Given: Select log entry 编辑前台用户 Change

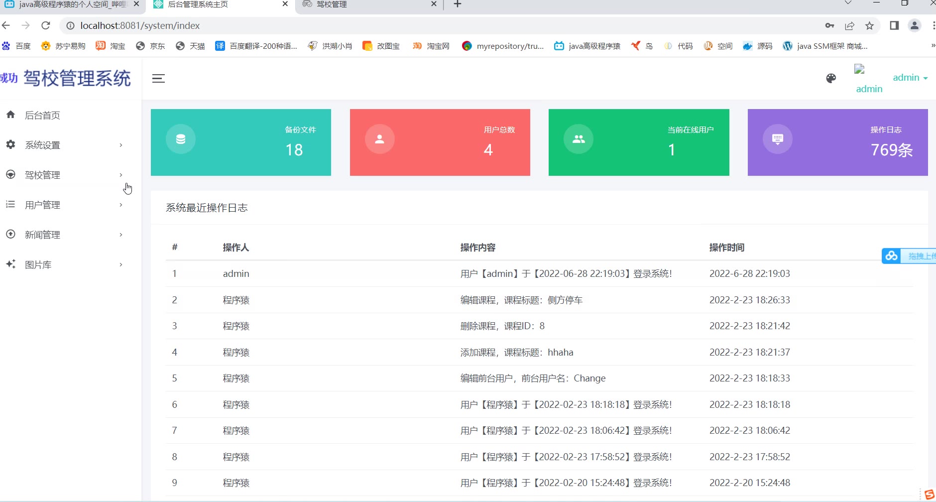Looking at the screenshot, I should pyautogui.click(x=533, y=378).
